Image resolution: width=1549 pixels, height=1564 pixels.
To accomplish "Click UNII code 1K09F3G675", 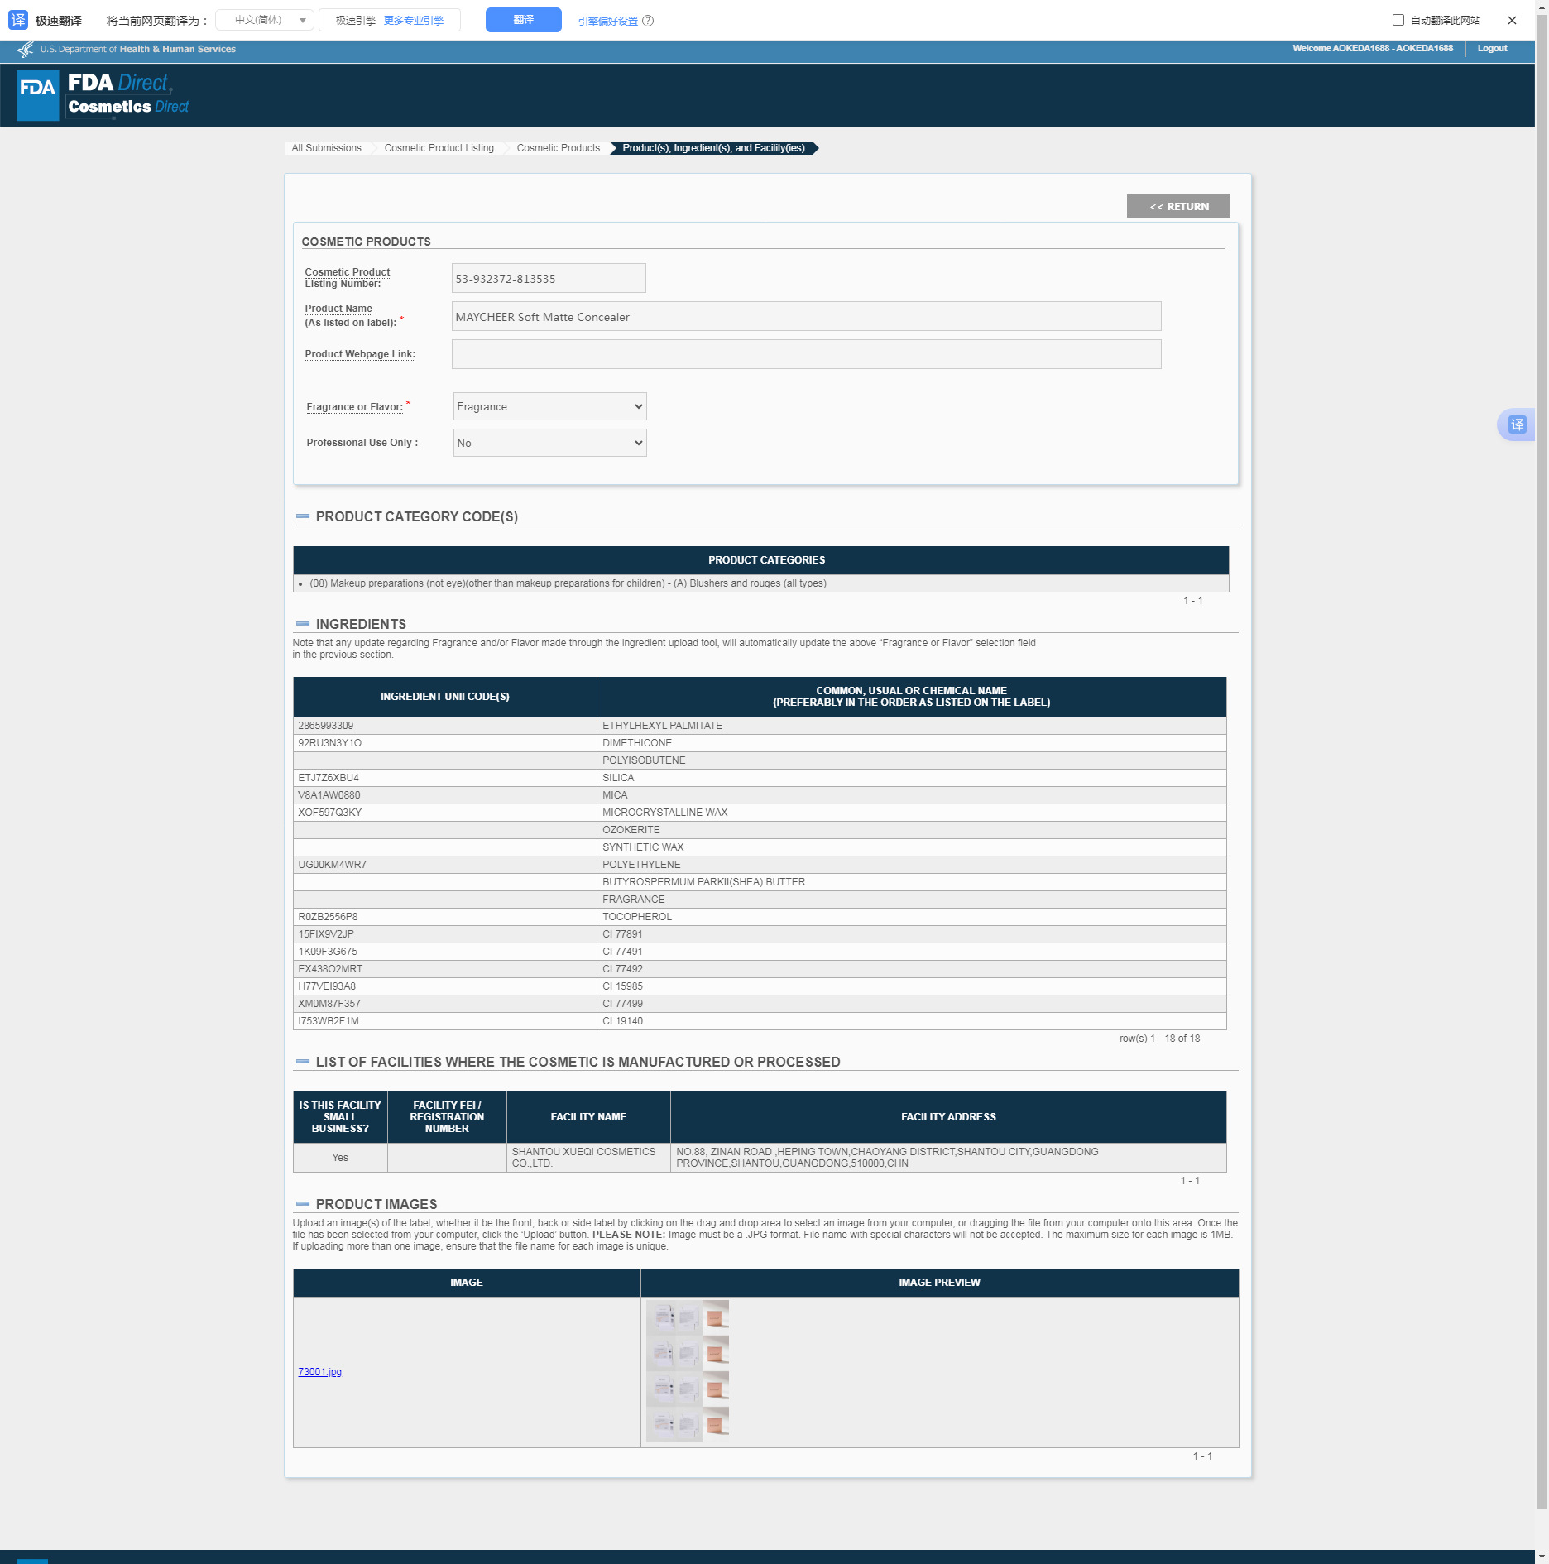I will (328, 952).
